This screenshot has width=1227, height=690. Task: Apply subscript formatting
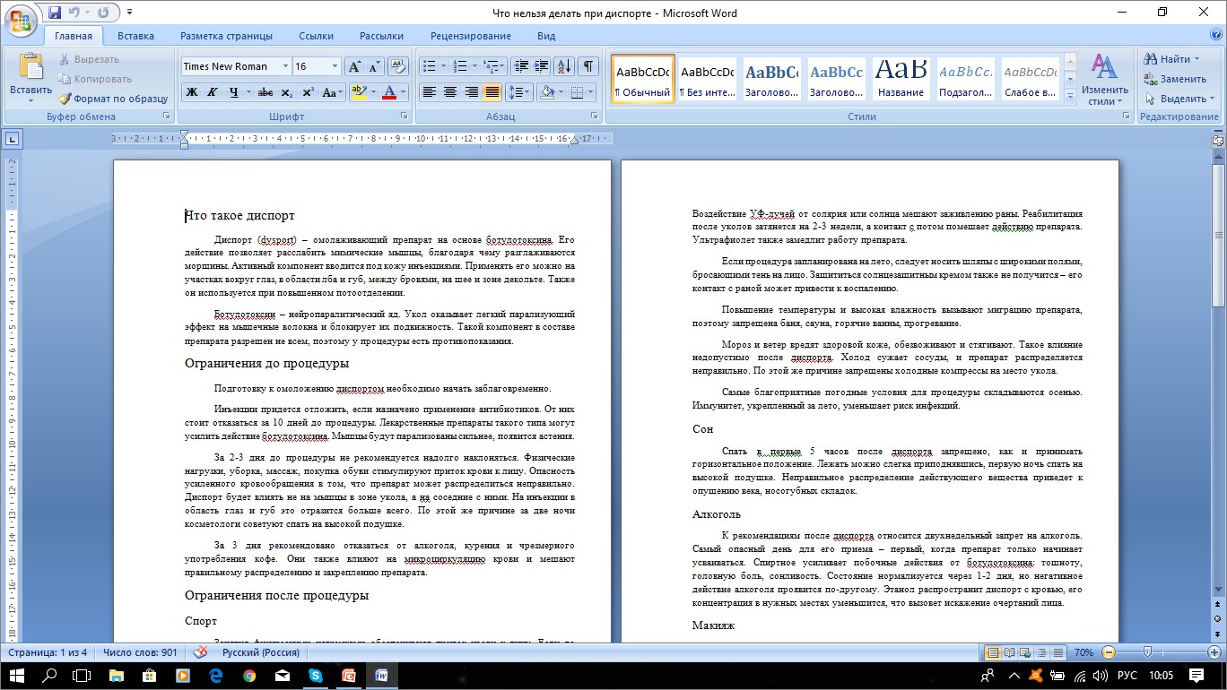click(286, 92)
